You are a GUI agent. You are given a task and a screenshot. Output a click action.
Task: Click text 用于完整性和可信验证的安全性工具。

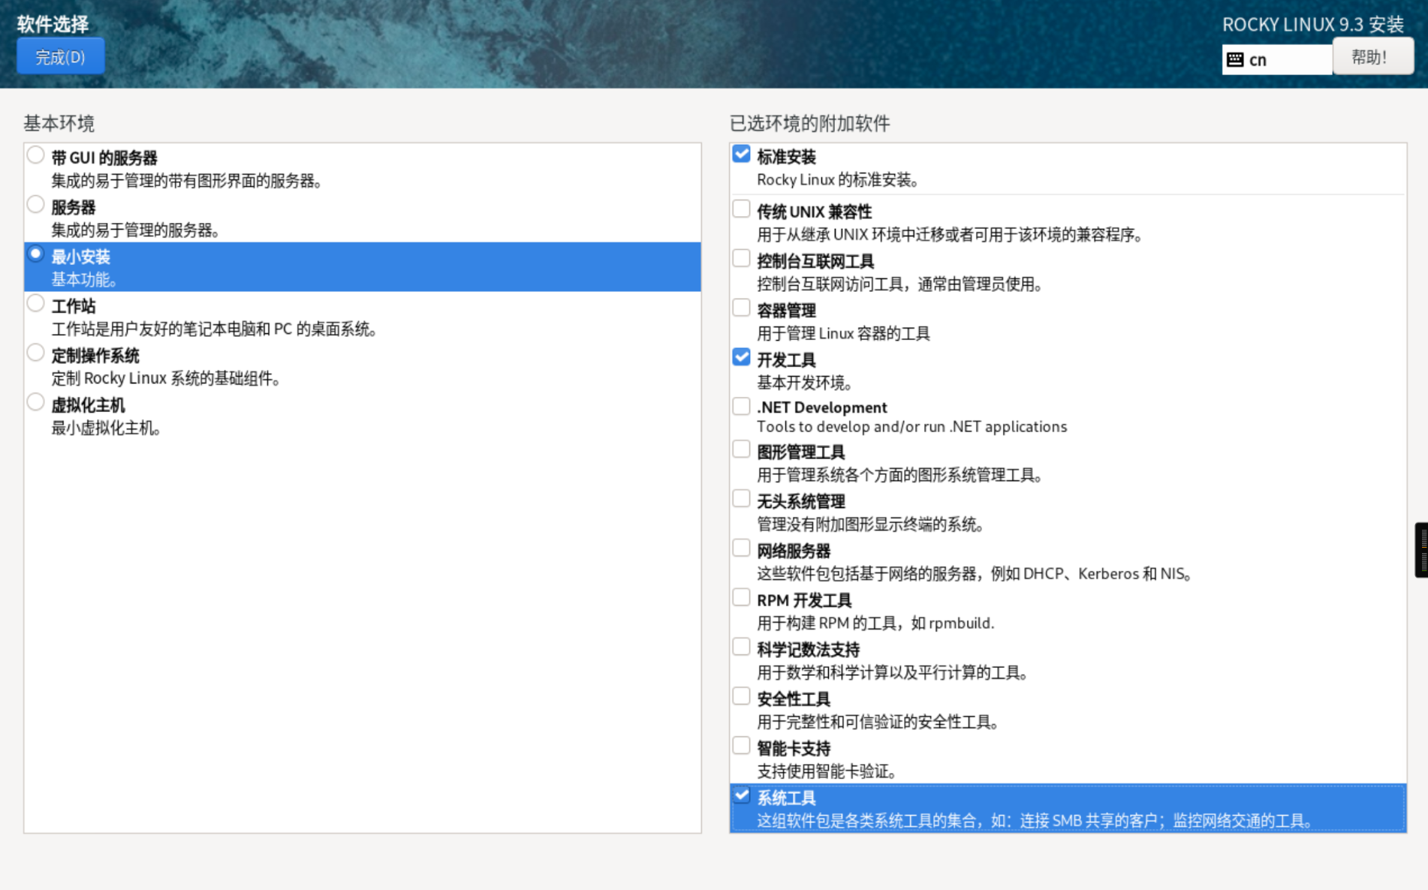click(x=878, y=723)
